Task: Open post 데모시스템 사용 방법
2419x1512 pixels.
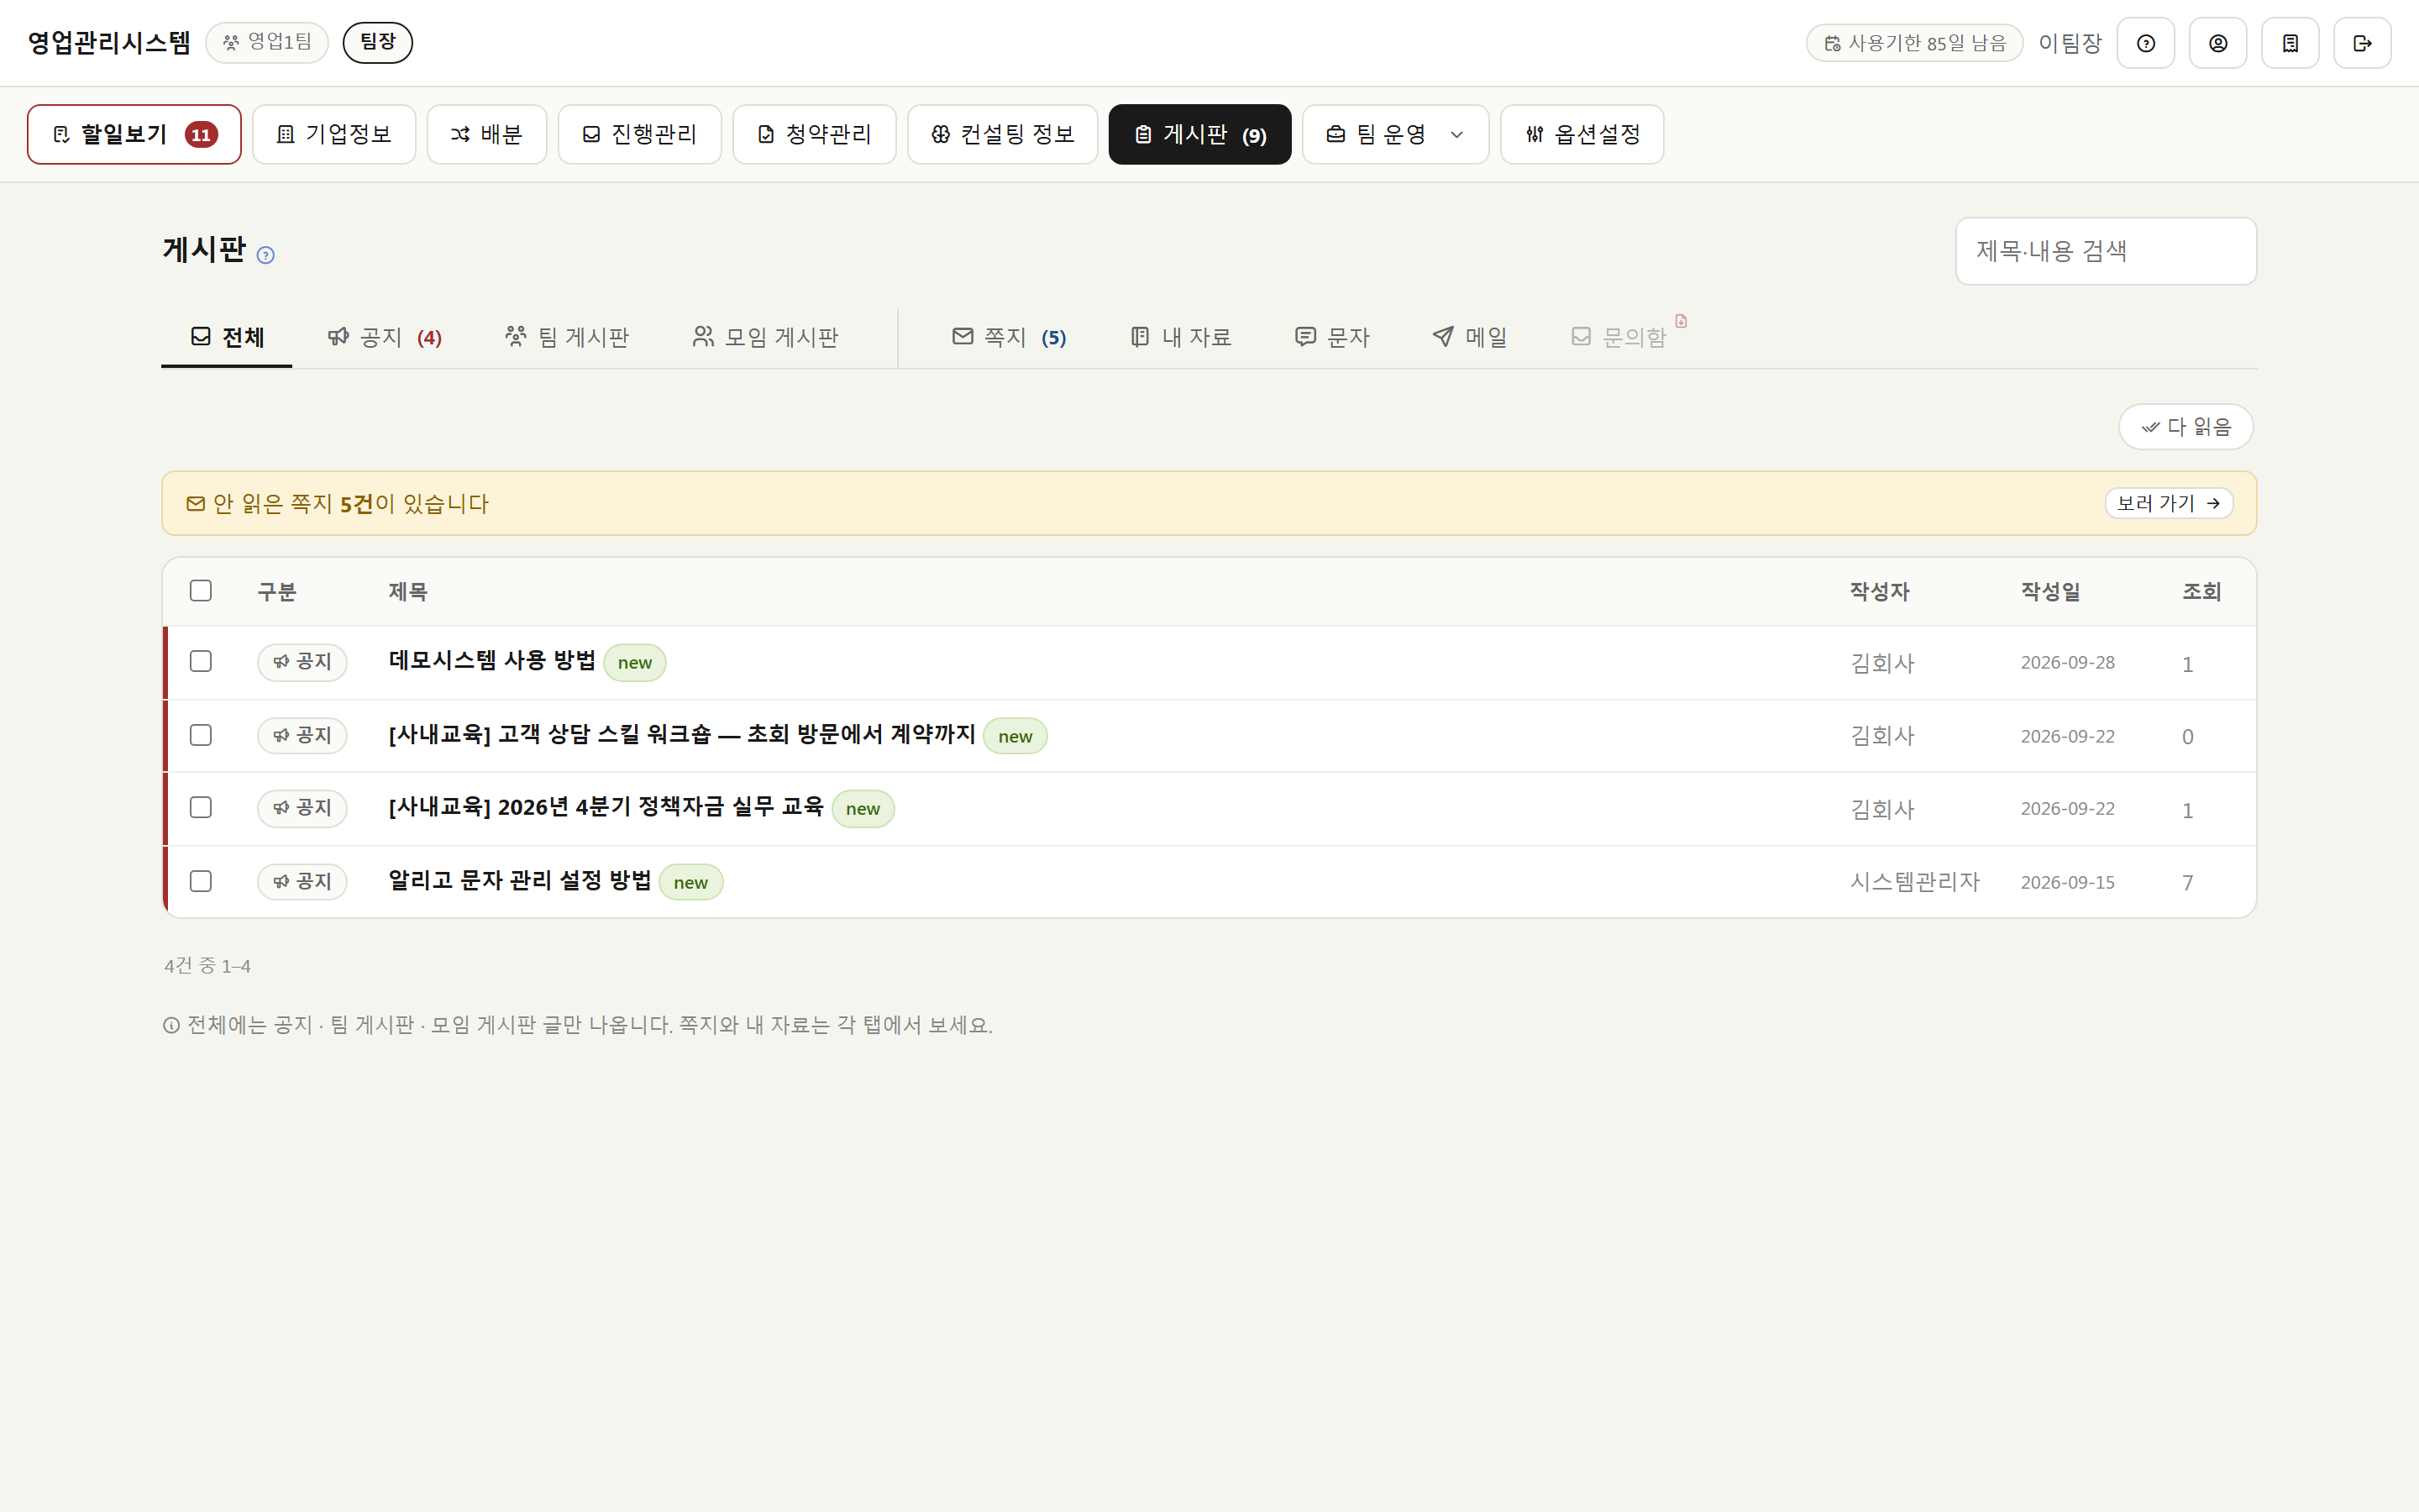Action: [492, 661]
